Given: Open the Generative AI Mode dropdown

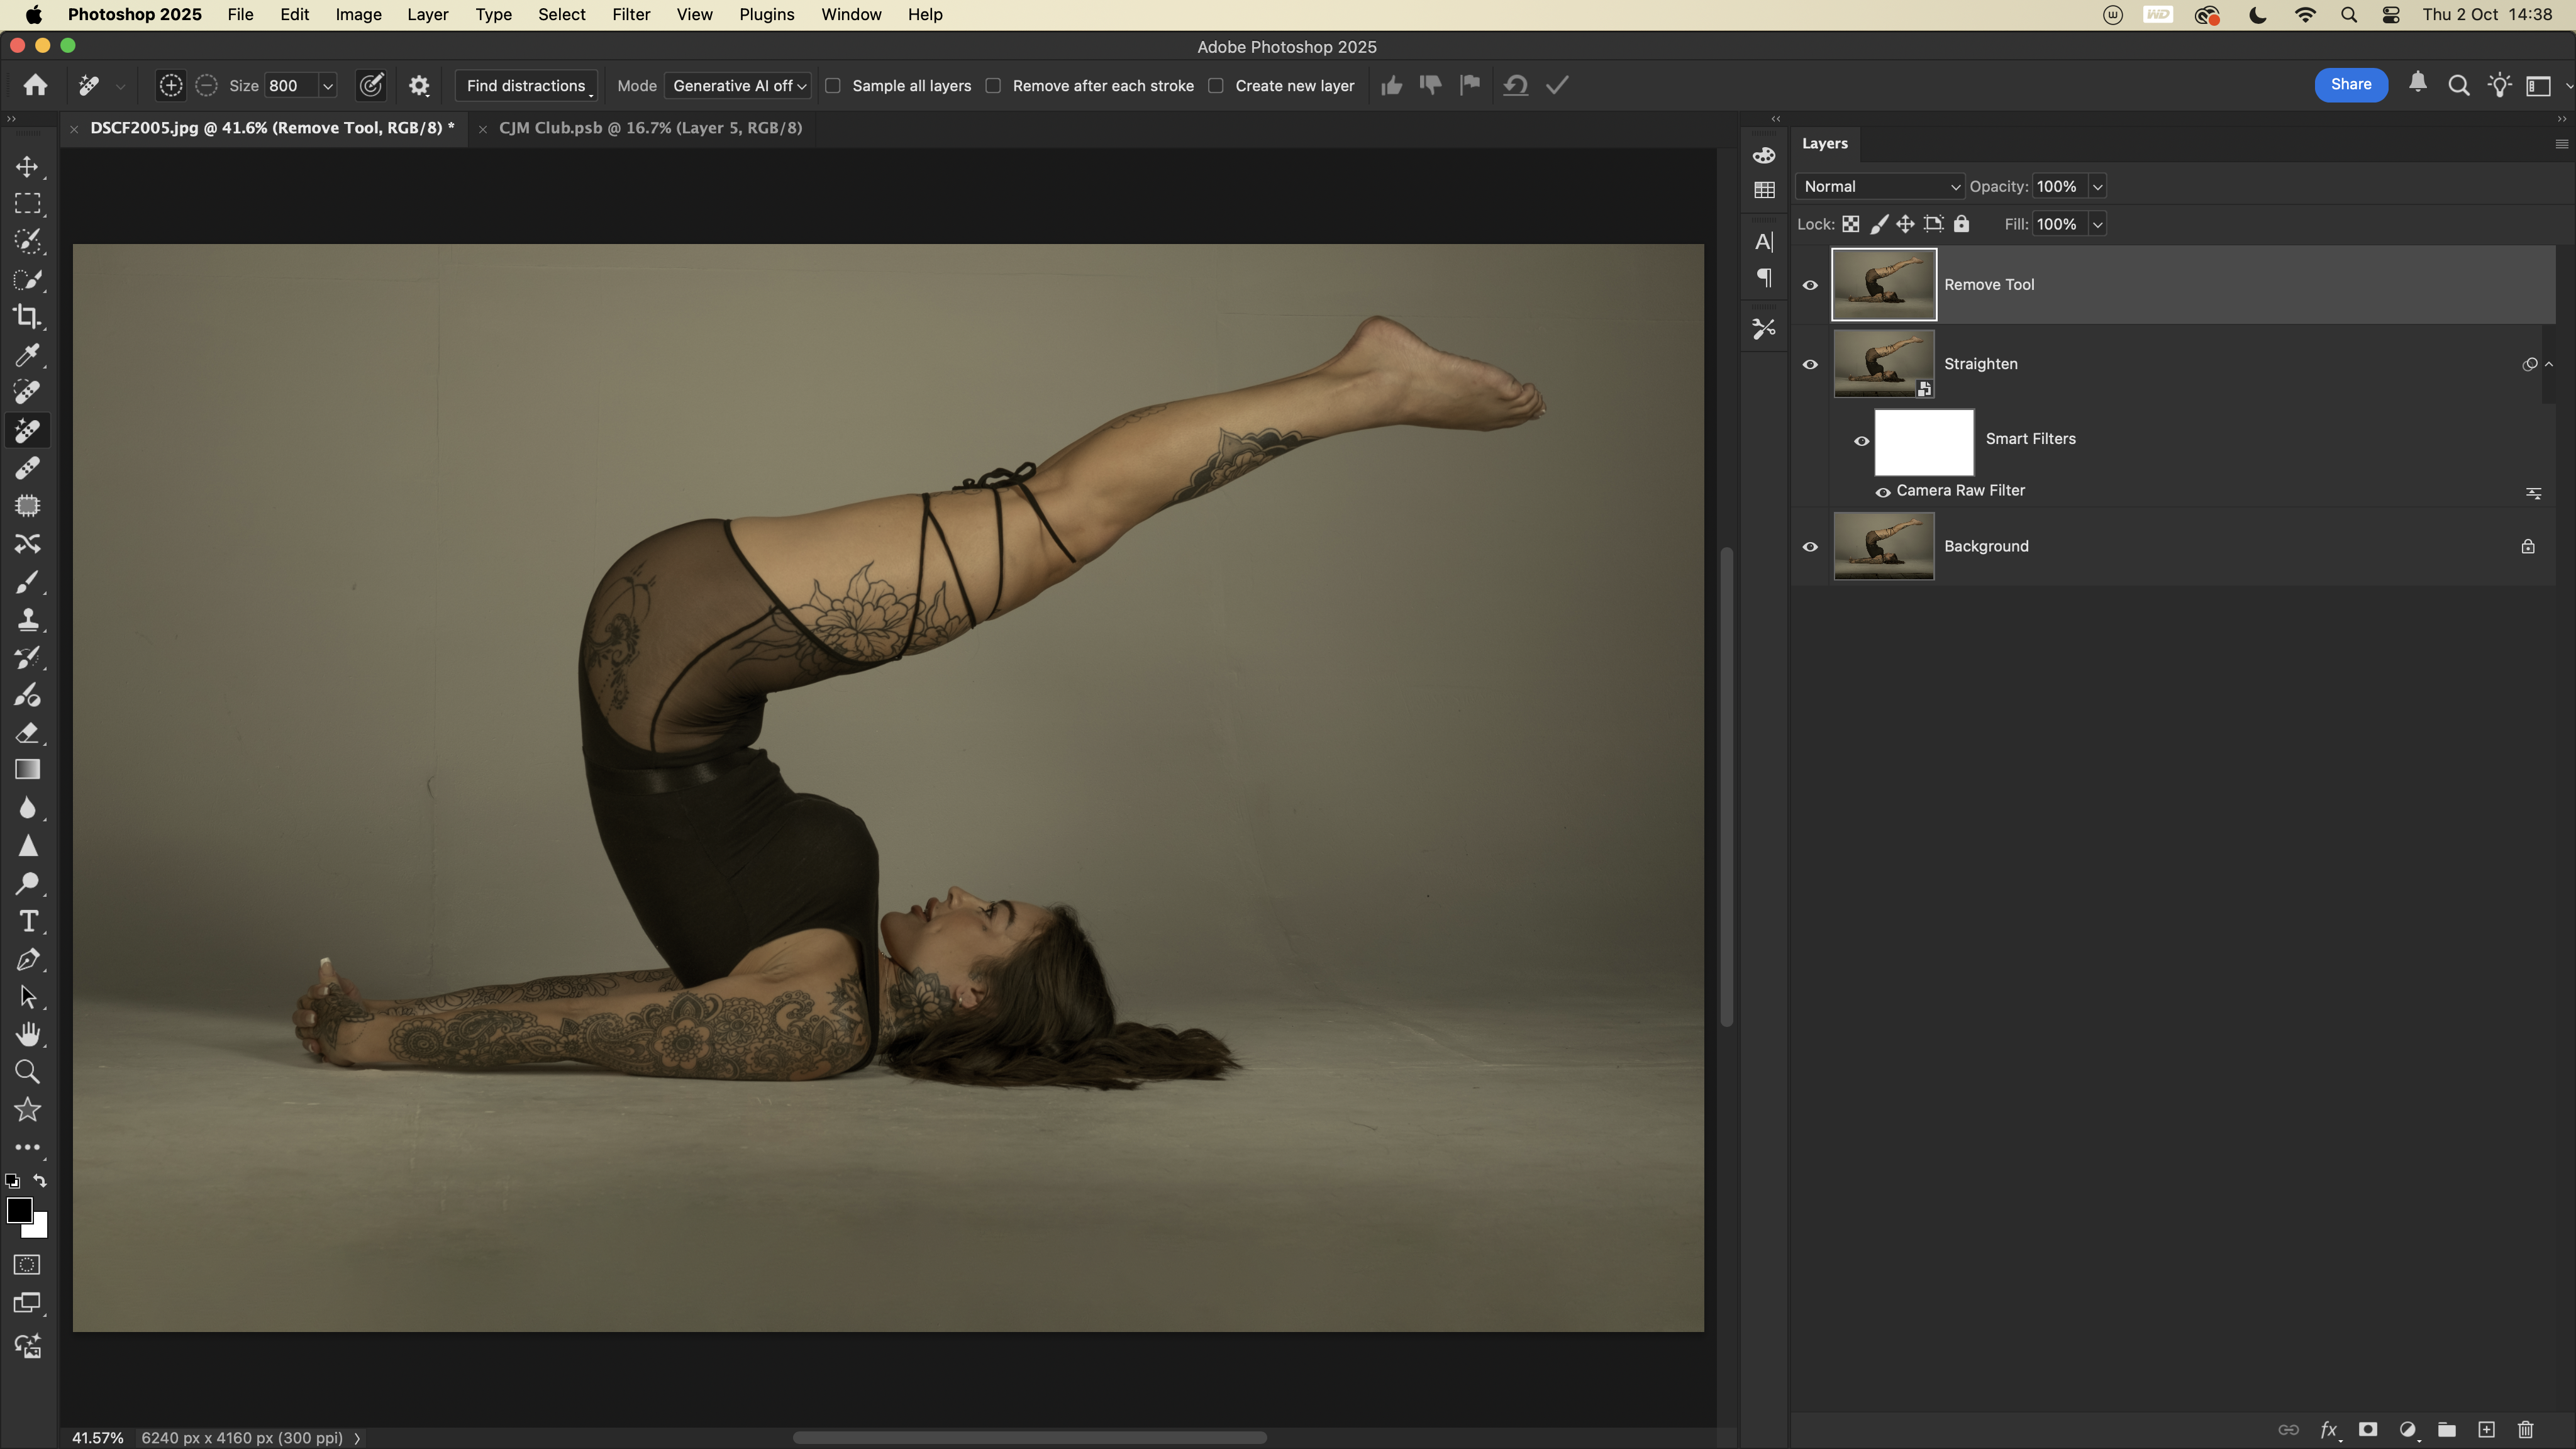Looking at the screenshot, I should (738, 86).
